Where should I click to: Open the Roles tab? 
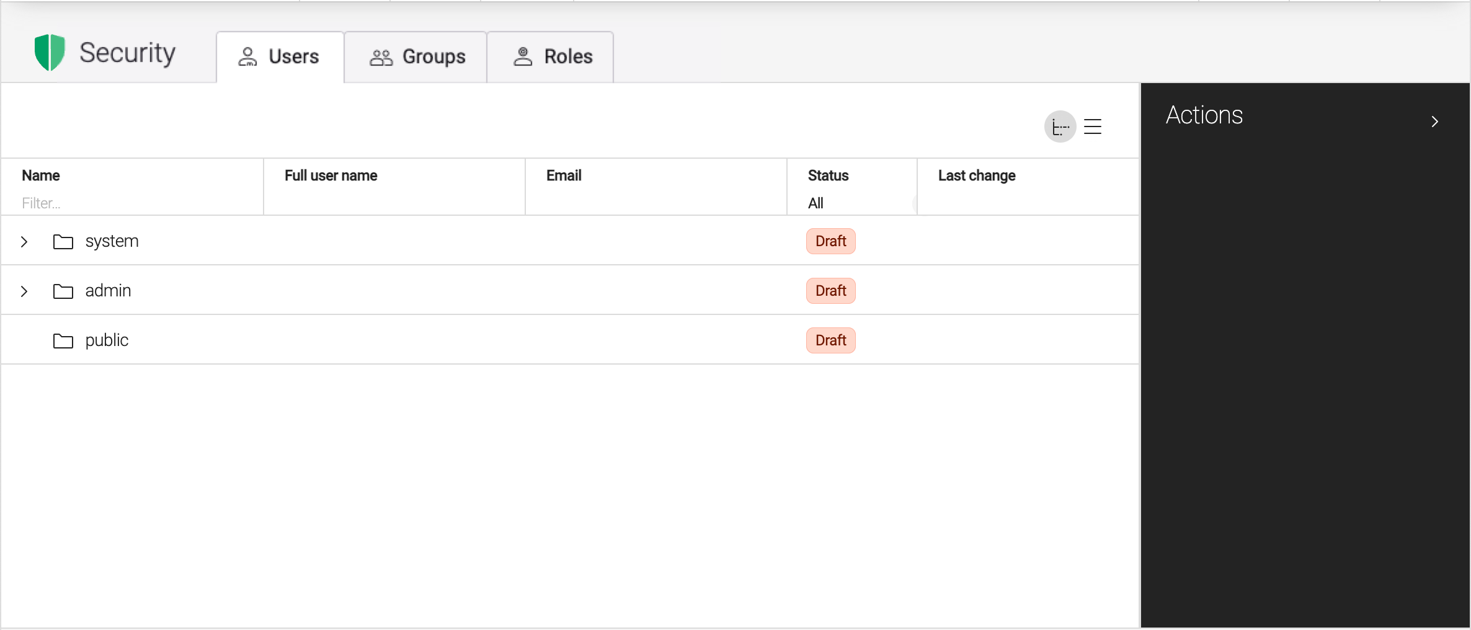coord(551,57)
